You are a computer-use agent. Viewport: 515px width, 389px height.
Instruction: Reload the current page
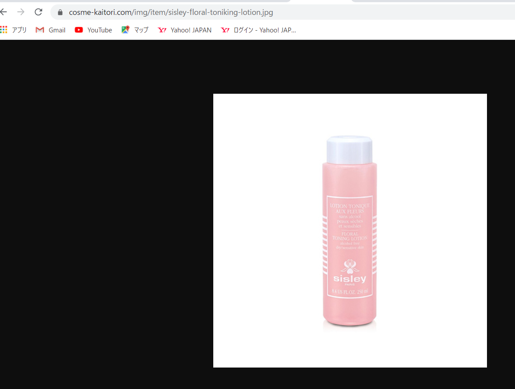click(39, 12)
